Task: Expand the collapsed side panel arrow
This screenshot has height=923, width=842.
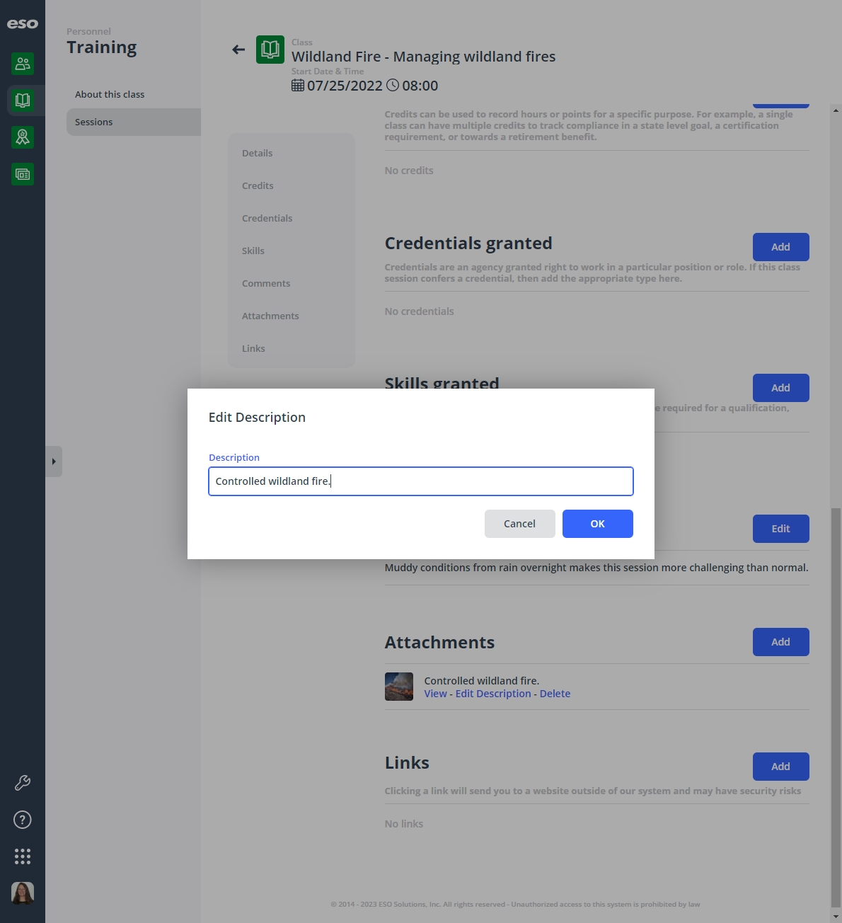Action: 54,461
